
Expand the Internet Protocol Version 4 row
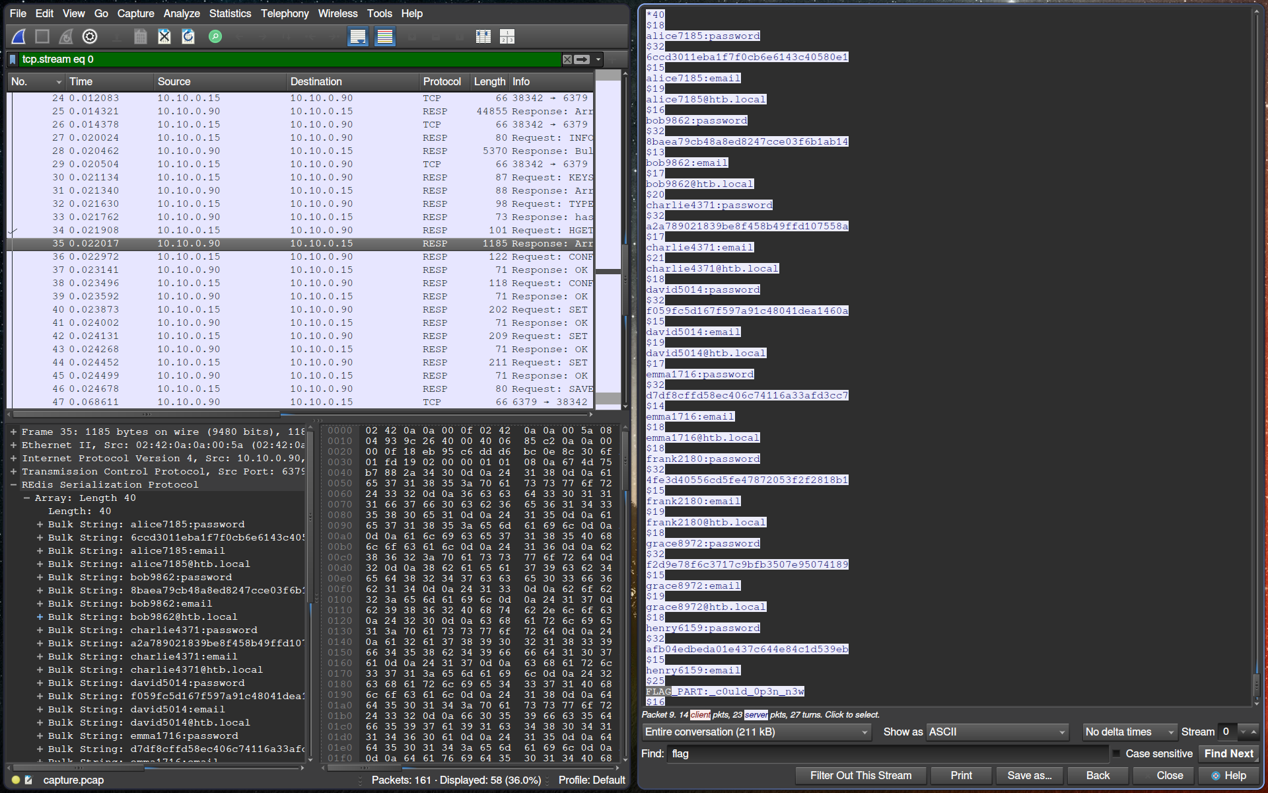tap(13, 459)
